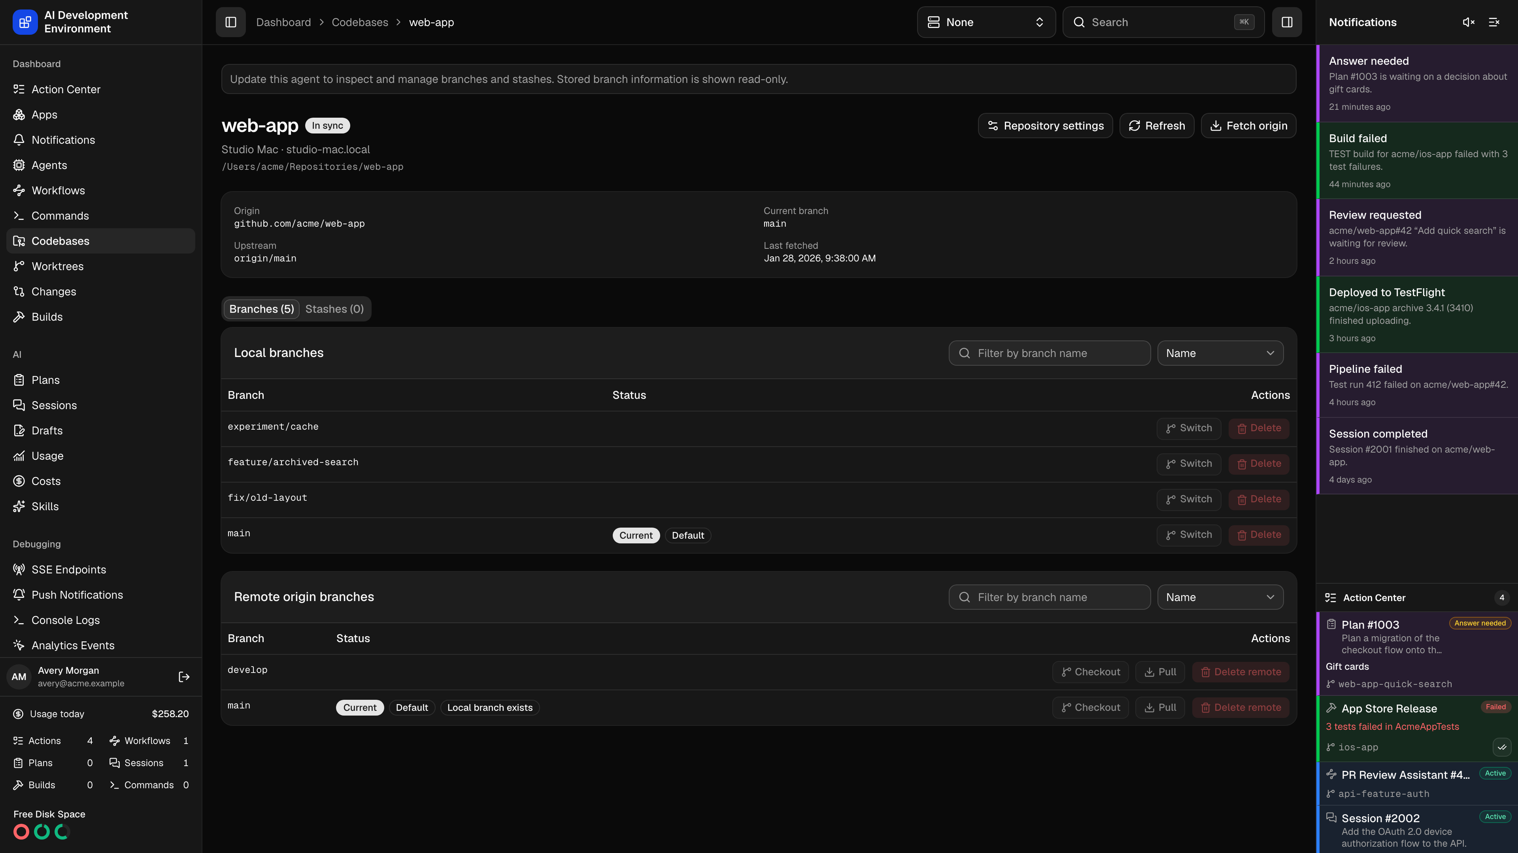This screenshot has height=853, width=1518.
Task: Switch to the Stashes (0) tab
Action: click(334, 309)
